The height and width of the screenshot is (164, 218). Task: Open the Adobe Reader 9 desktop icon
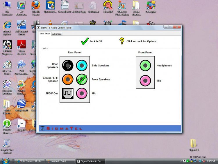22,48
